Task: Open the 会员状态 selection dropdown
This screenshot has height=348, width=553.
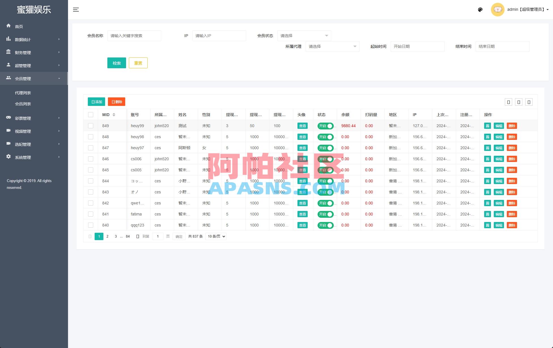Action: click(x=304, y=35)
